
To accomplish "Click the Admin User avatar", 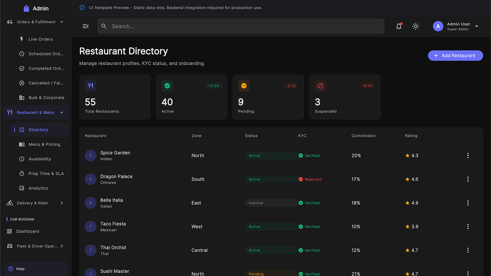I will point(438,26).
